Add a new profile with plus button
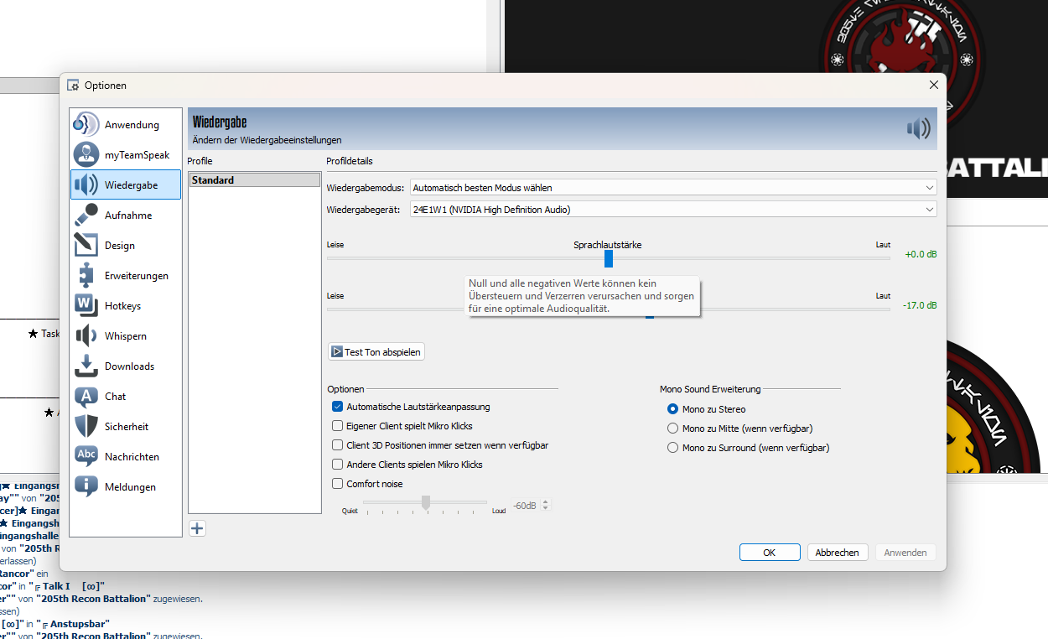 [x=197, y=528]
